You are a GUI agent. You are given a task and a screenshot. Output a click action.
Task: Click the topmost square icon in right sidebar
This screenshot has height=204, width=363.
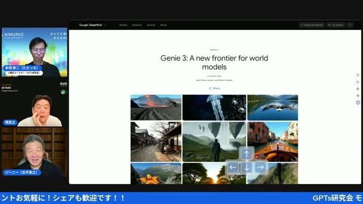click(x=358, y=75)
